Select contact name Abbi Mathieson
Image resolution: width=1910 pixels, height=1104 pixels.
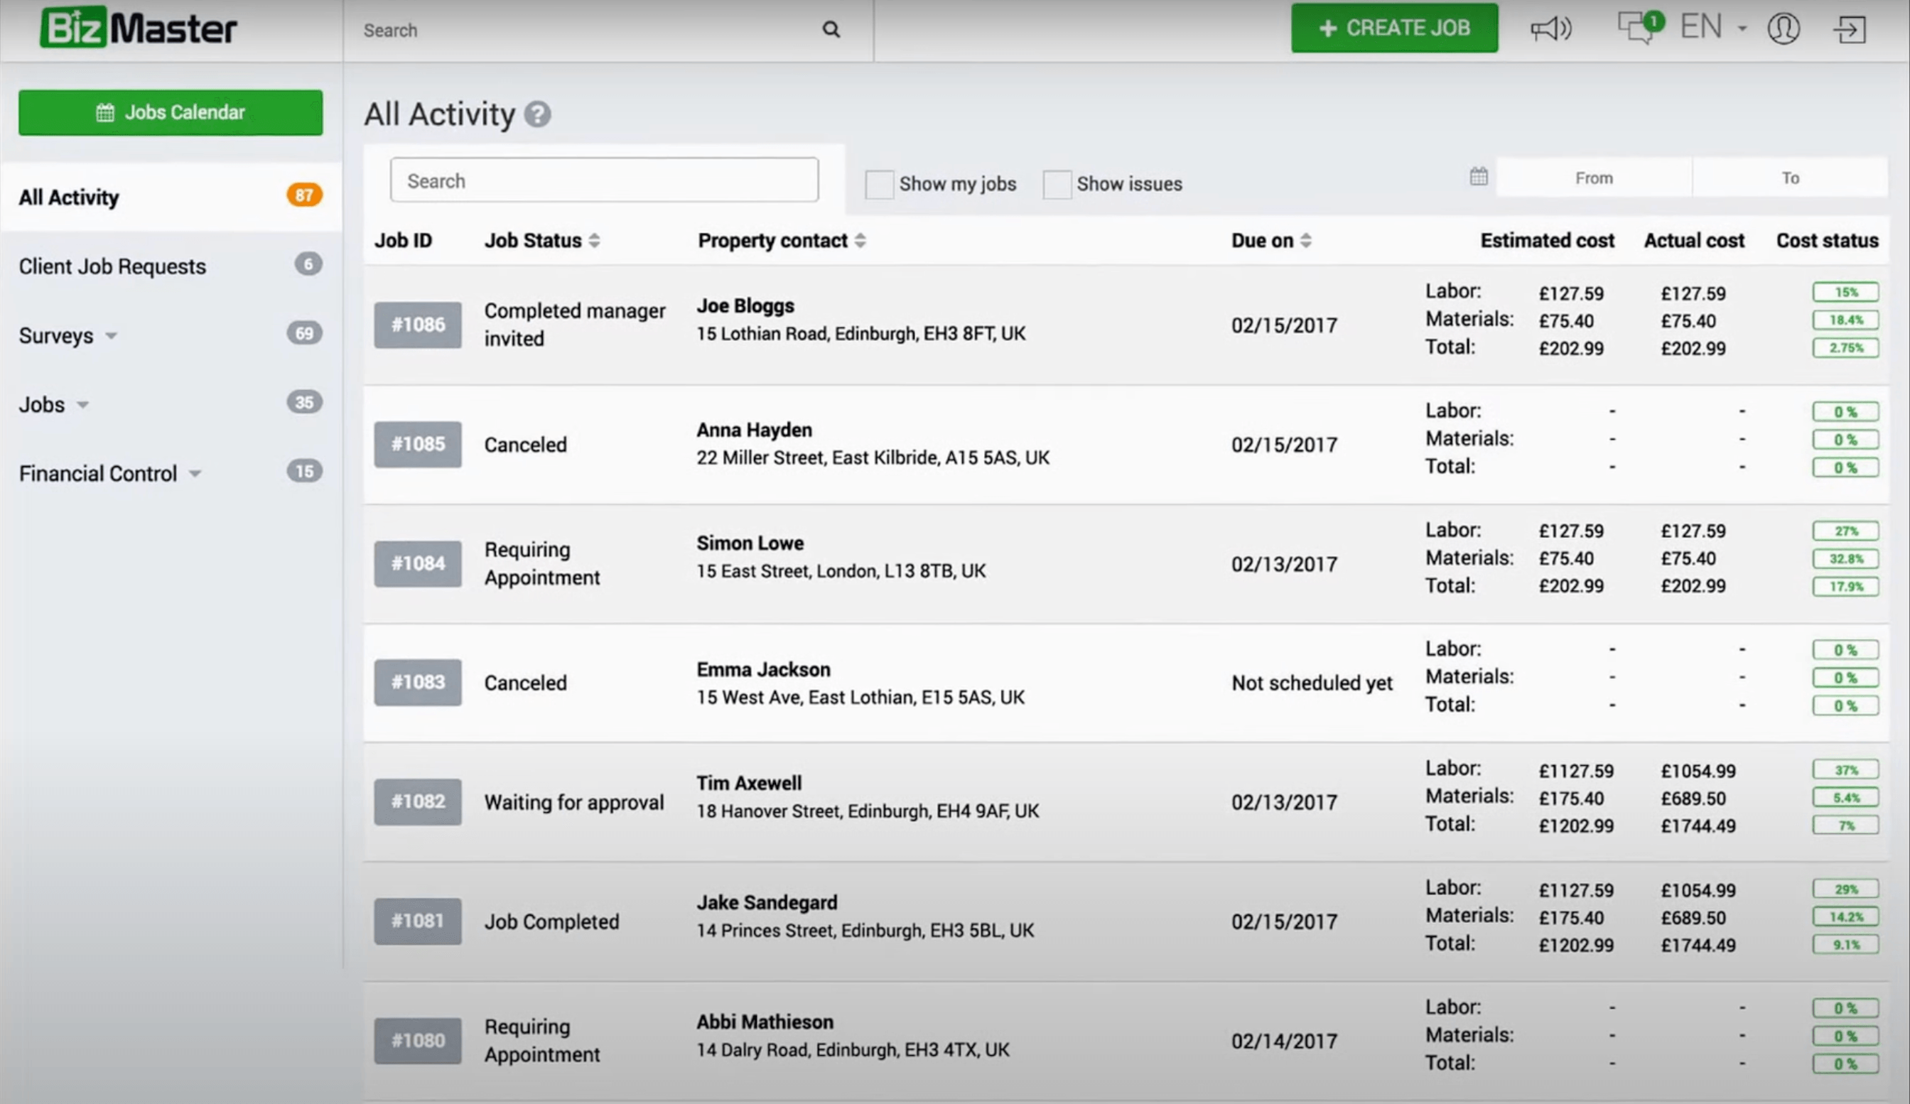tap(765, 1022)
